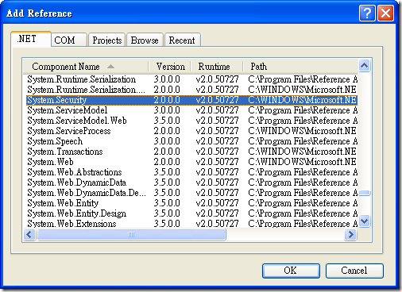Select the truncated System.Runtime.Serialization.... row
Viewport: 402px width, 292px height.
(191, 90)
